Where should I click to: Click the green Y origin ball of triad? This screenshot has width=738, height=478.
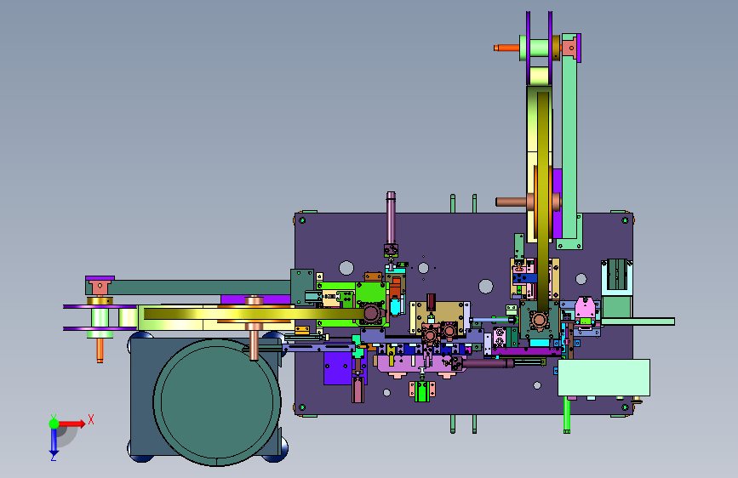click(x=54, y=424)
